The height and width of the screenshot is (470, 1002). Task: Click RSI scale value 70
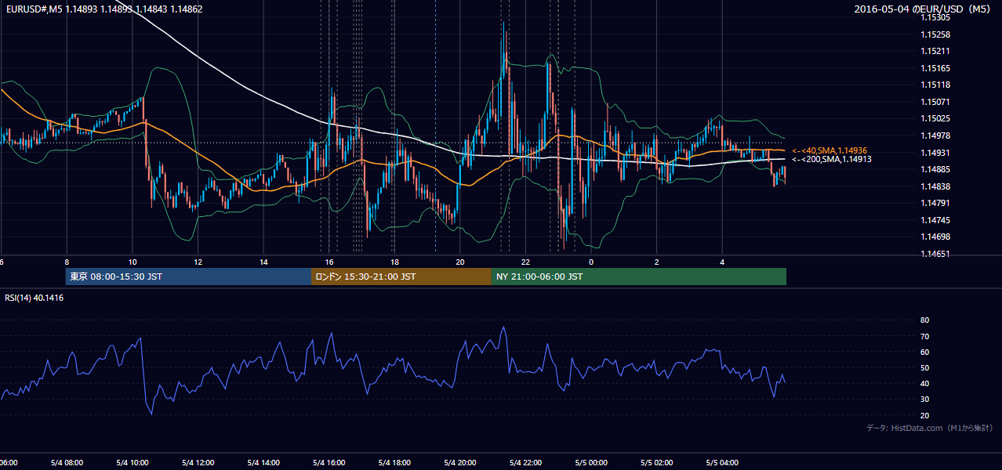point(924,336)
